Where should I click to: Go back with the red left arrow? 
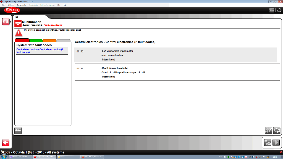point(6,143)
